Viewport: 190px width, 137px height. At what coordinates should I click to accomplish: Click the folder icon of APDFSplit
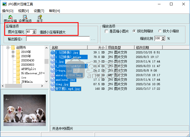click(x=18, y=69)
